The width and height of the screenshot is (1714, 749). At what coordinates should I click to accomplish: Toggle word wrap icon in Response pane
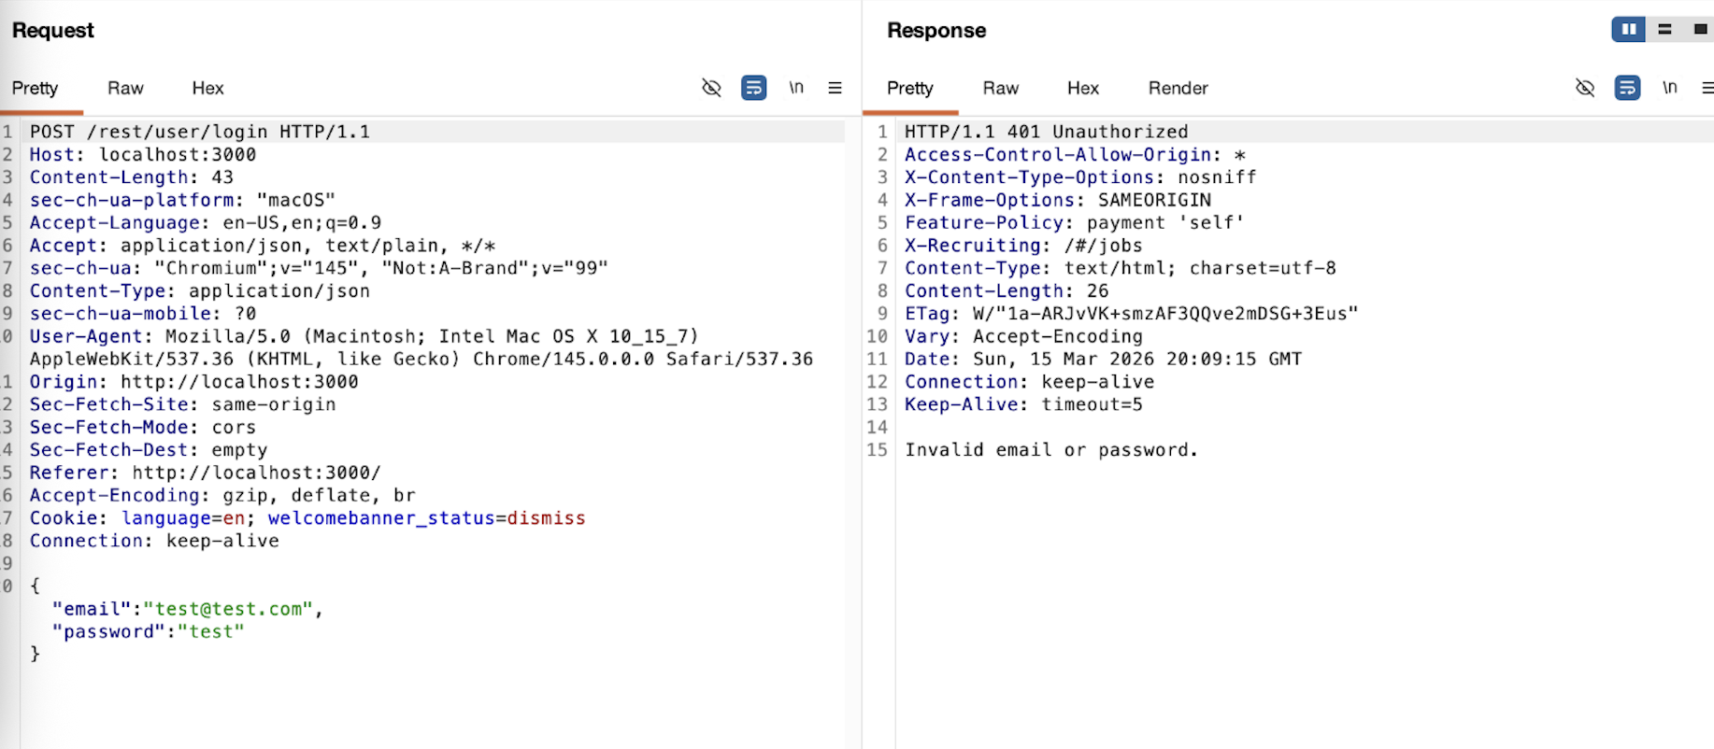[1627, 88]
